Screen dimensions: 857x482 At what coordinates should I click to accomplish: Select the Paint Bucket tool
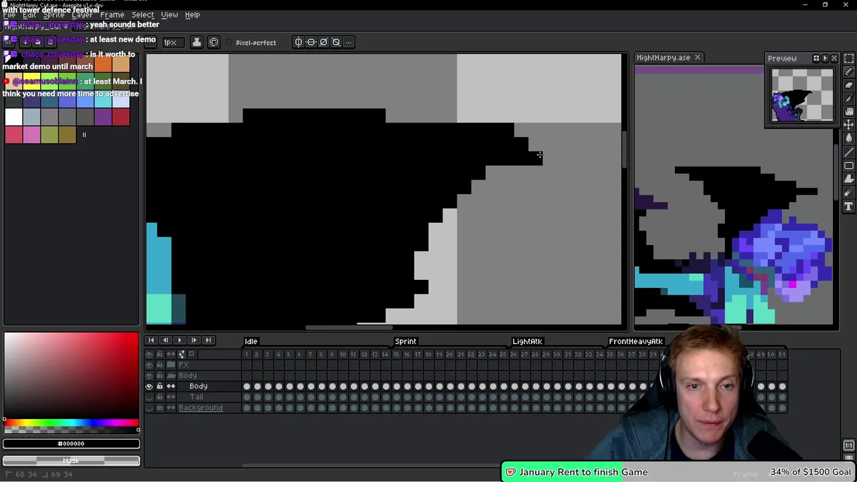(x=848, y=139)
